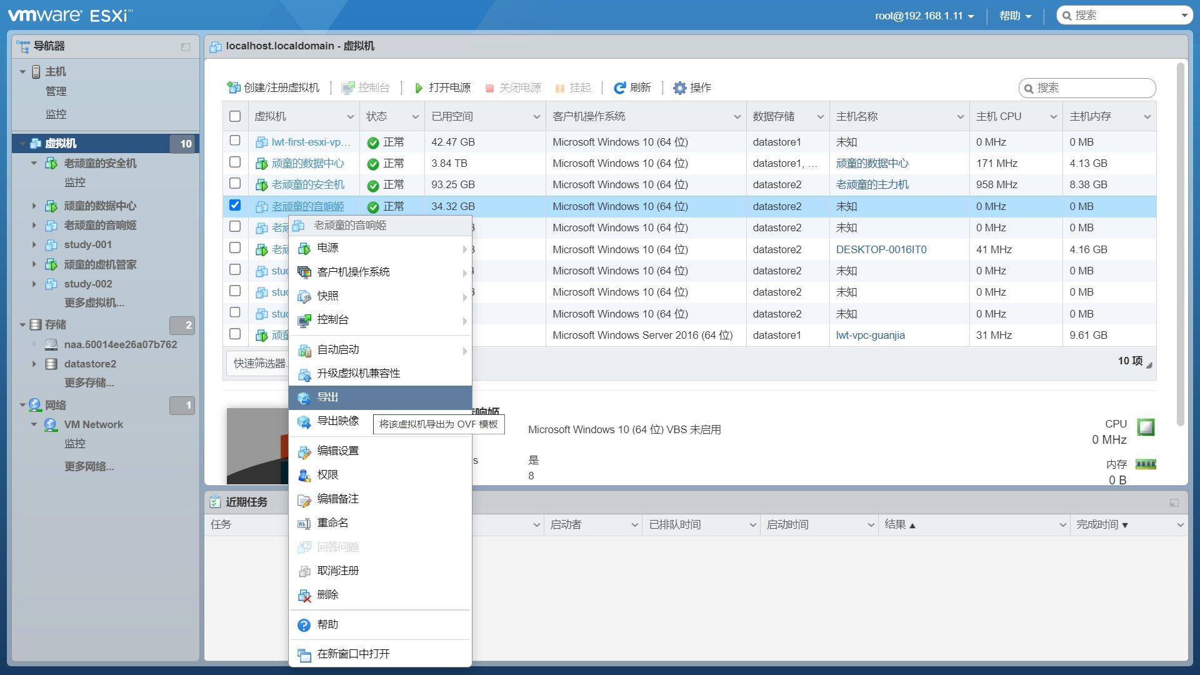
Task: Open the 顽童的数据中心 host name link
Action: click(872, 164)
